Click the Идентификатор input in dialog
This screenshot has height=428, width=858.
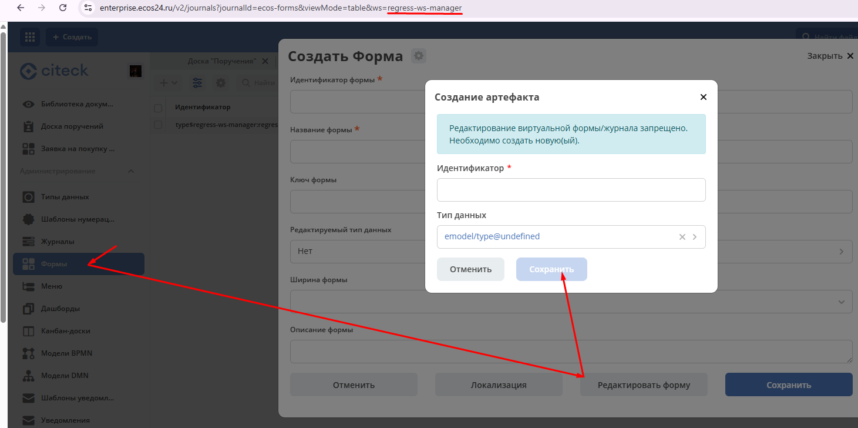571,190
